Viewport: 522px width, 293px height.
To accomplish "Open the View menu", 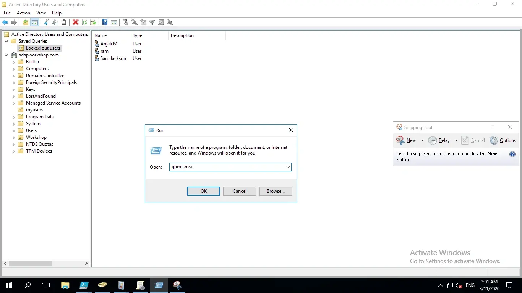I will pyautogui.click(x=41, y=13).
